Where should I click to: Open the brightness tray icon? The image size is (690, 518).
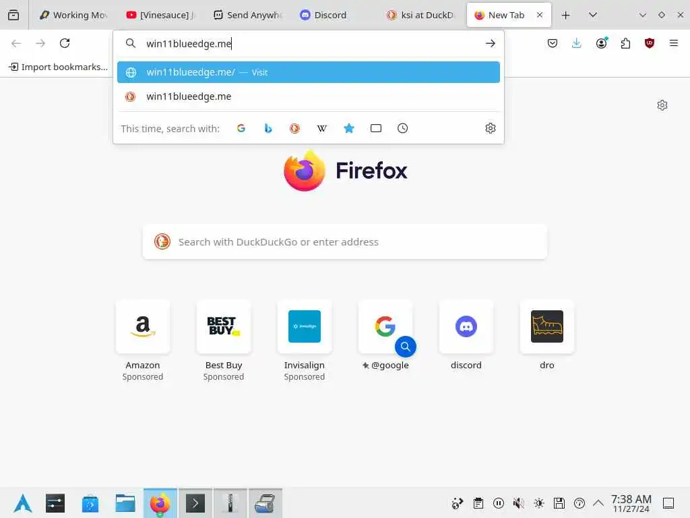(x=539, y=503)
